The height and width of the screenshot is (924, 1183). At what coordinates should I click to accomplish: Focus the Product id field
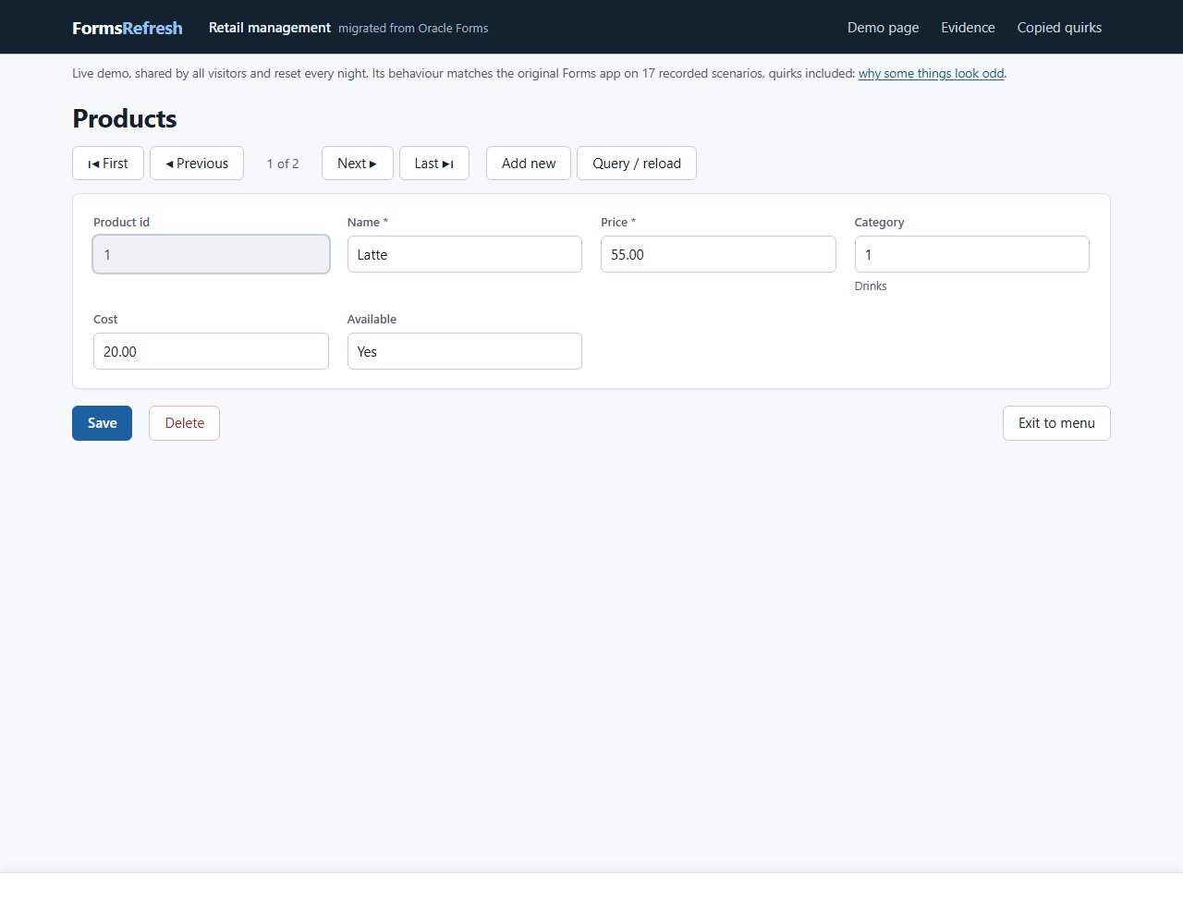211,254
